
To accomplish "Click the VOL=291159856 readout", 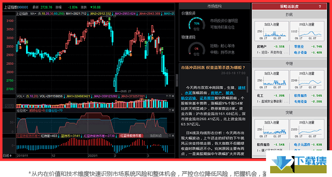I will (51, 96).
